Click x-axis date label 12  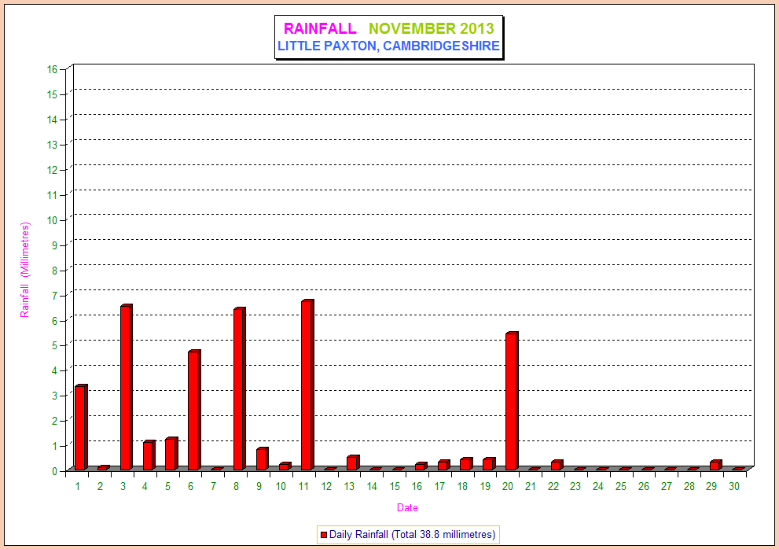click(326, 486)
